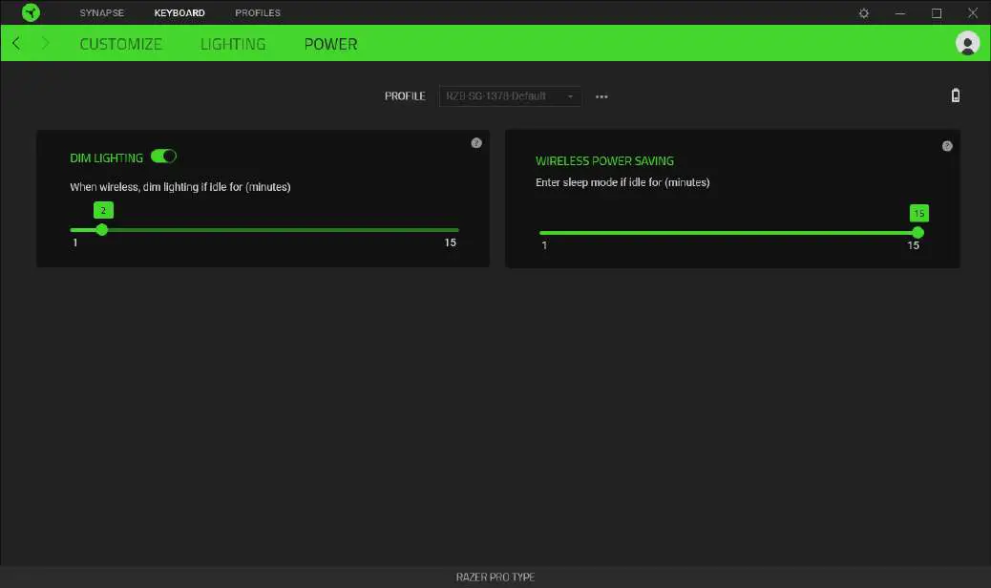Viewport: 991px width, 588px height.
Task: Click the Razer Pro Type device label
Action: pyautogui.click(x=495, y=577)
